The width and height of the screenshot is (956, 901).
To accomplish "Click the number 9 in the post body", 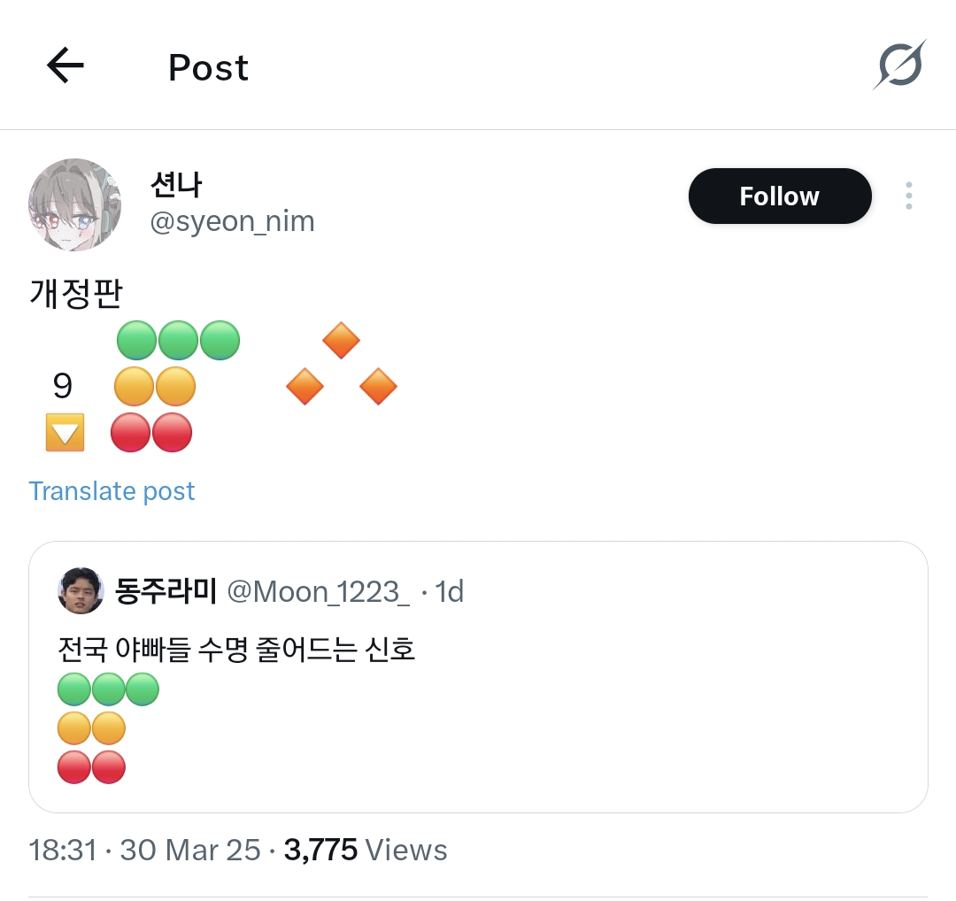I will tap(62, 387).
